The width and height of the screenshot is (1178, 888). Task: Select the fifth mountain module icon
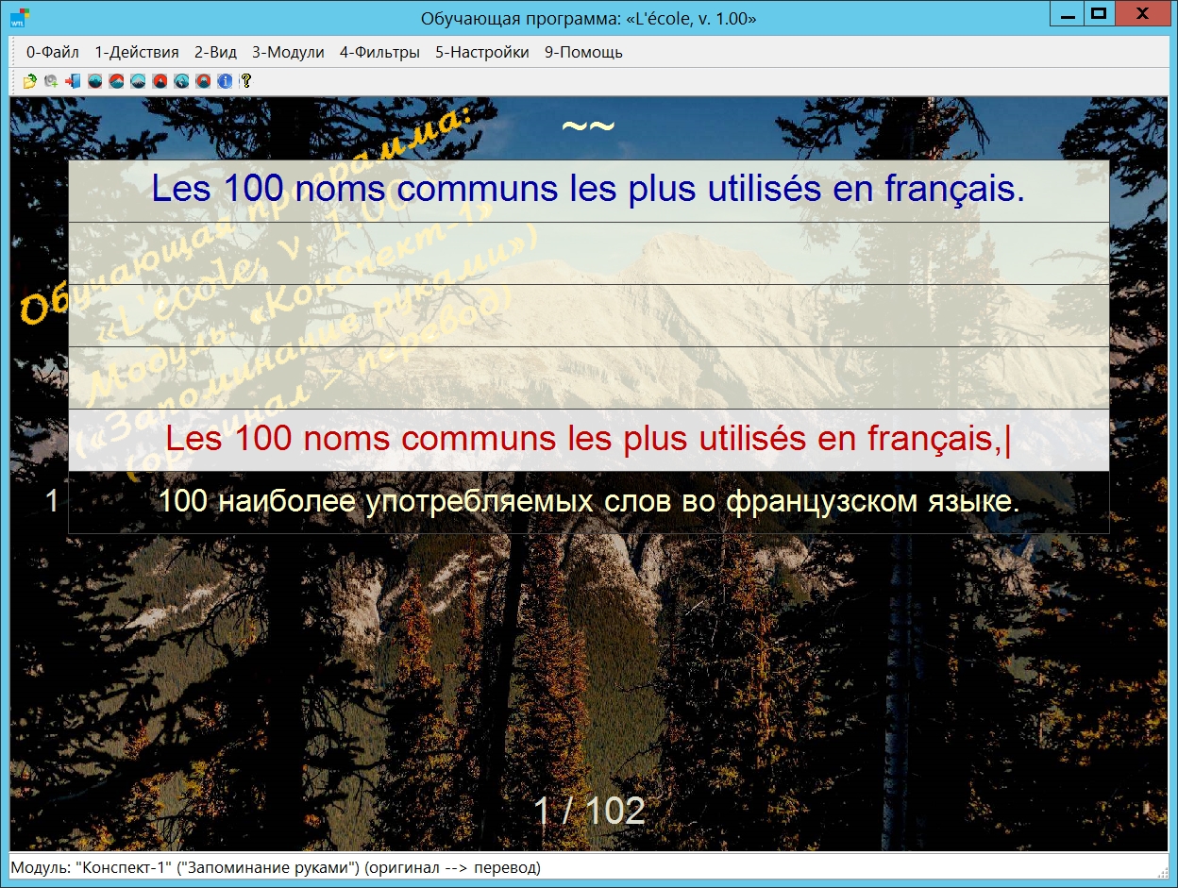pos(181,81)
